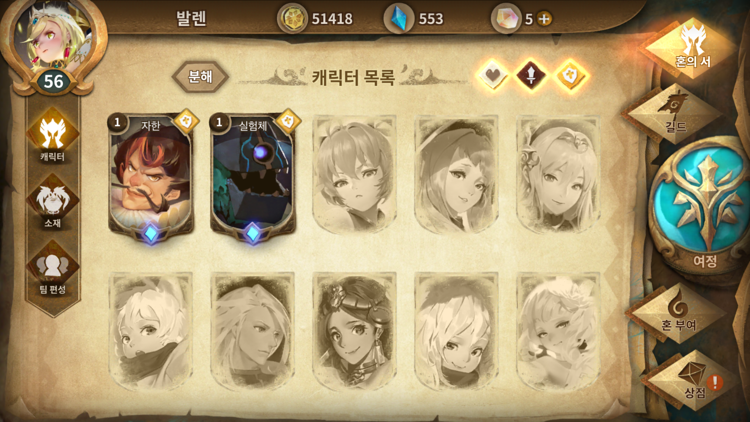Open the 혼 부여 soul grant menu
The height and width of the screenshot is (422, 750).
click(x=678, y=313)
